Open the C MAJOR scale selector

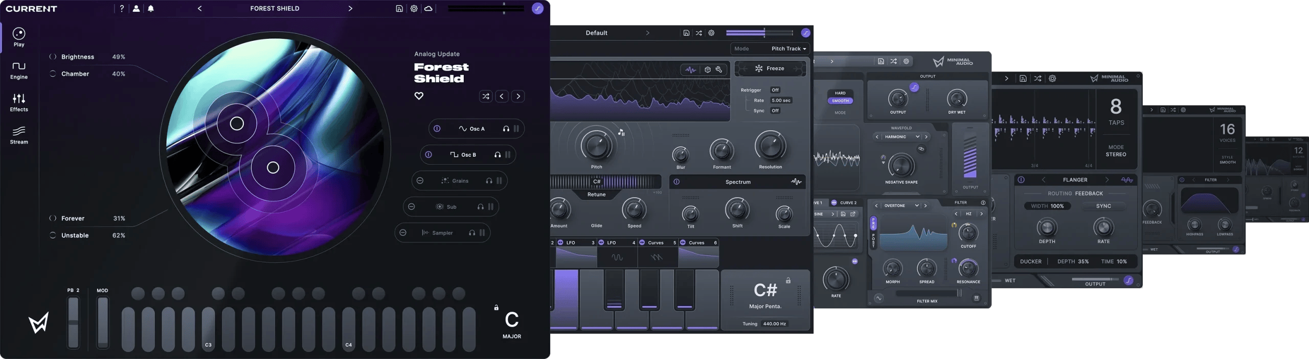(512, 325)
